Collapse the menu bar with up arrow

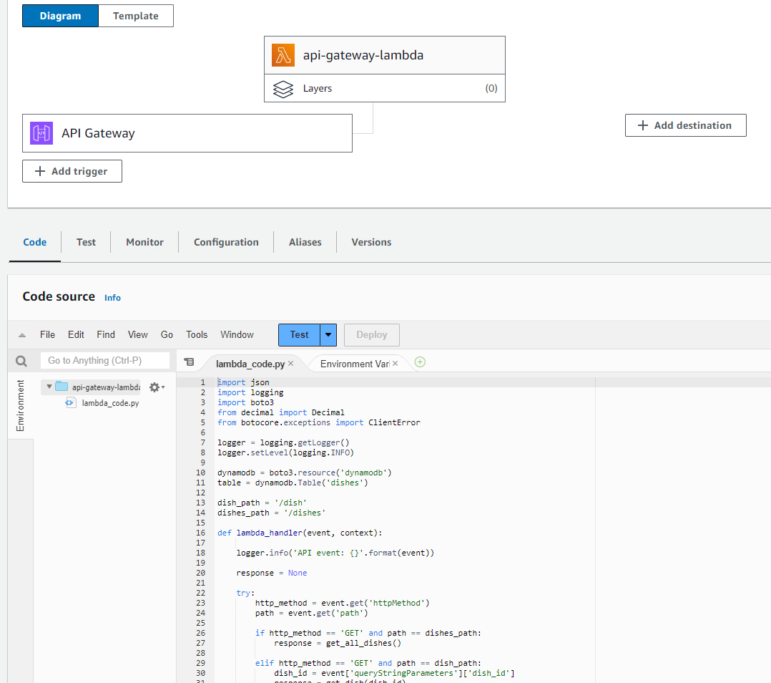(x=21, y=335)
